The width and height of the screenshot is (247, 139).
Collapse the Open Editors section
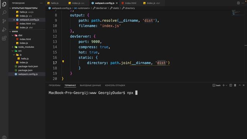[x=10, y=8]
